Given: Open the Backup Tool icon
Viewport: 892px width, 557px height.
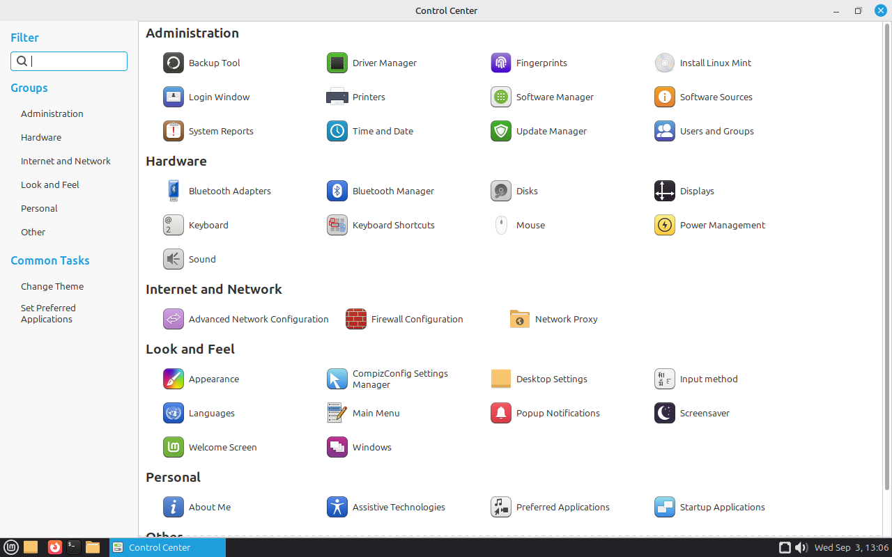Looking at the screenshot, I should click(x=174, y=63).
